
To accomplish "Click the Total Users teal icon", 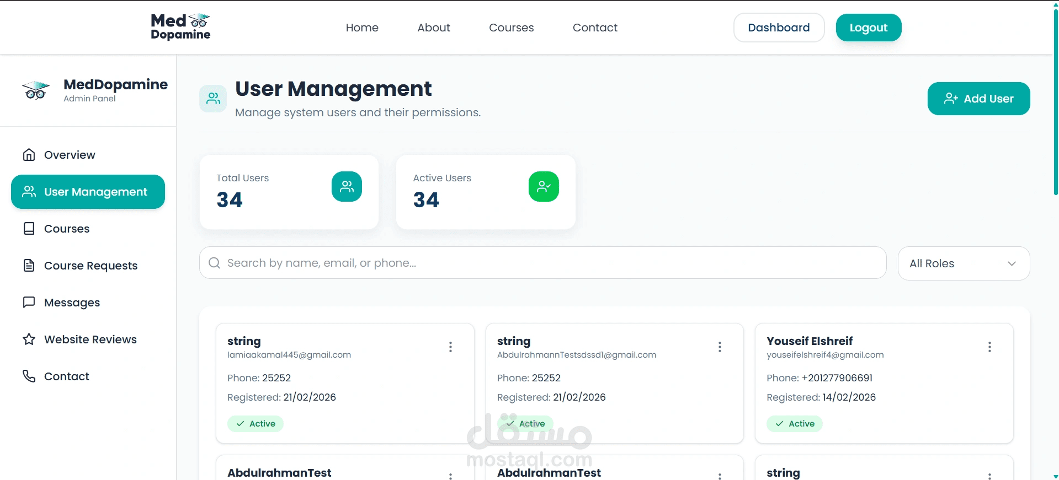I will point(347,187).
